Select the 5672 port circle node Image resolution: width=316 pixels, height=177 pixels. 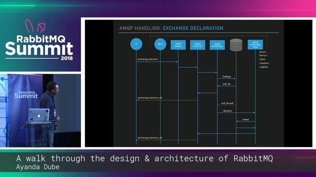pos(160,44)
